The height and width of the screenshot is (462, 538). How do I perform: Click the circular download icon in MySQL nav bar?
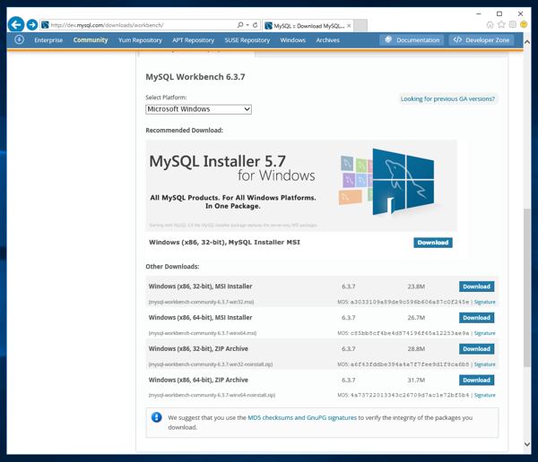click(x=19, y=39)
